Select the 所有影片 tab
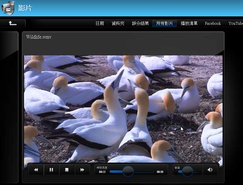This screenshot has width=243, height=185. click(x=164, y=23)
